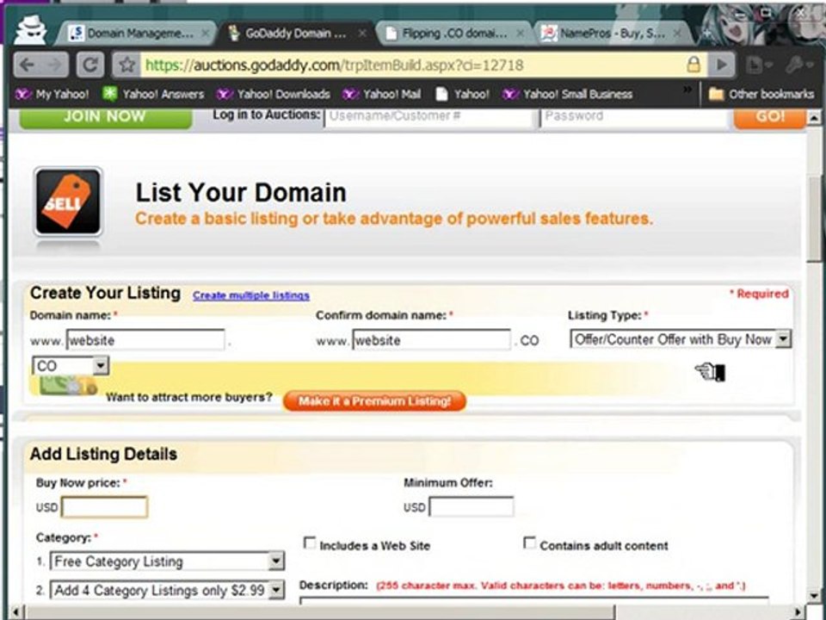Viewport: 826px width, 620px height.
Task: Open the Free Category Listing dropdown
Action: 168,561
